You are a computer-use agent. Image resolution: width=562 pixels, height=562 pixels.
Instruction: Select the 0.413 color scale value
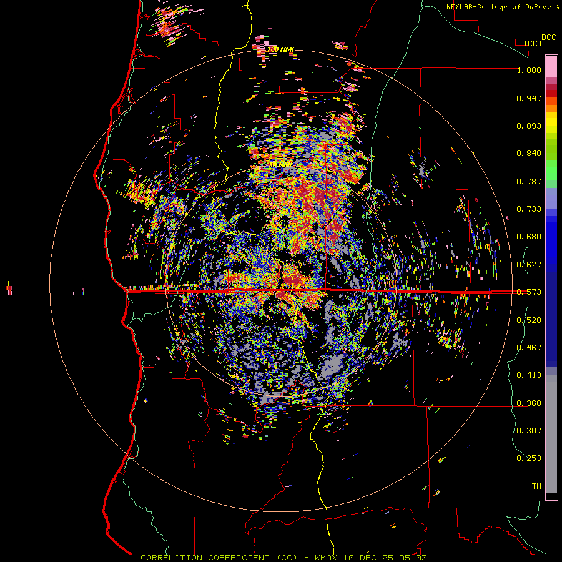(529, 375)
